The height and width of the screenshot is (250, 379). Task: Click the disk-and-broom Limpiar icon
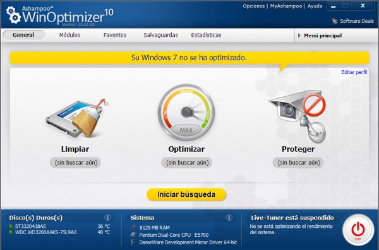point(77,118)
